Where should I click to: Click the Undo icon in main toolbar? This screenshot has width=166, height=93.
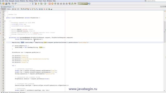13,3
